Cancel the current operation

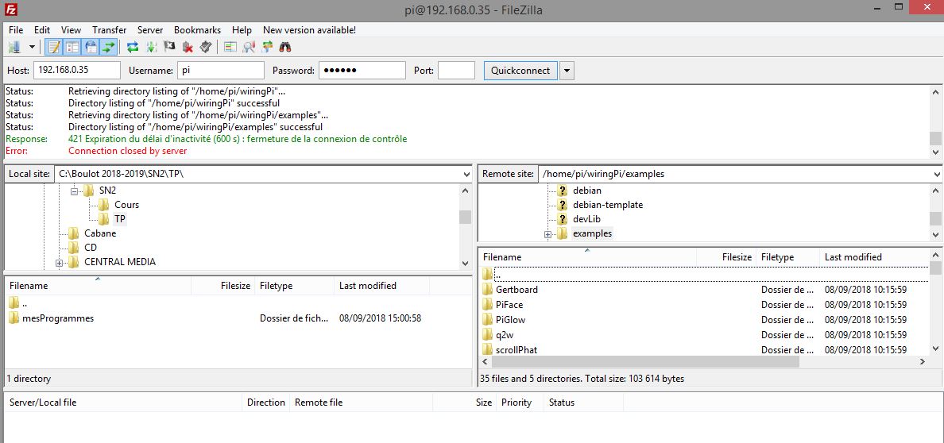tap(169, 47)
